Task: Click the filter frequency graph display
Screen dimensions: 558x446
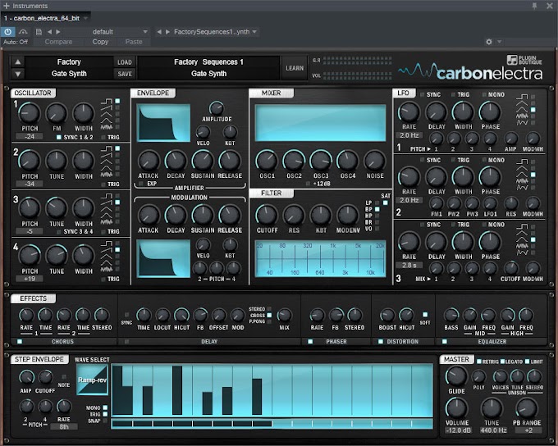Action: tap(320, 258)
